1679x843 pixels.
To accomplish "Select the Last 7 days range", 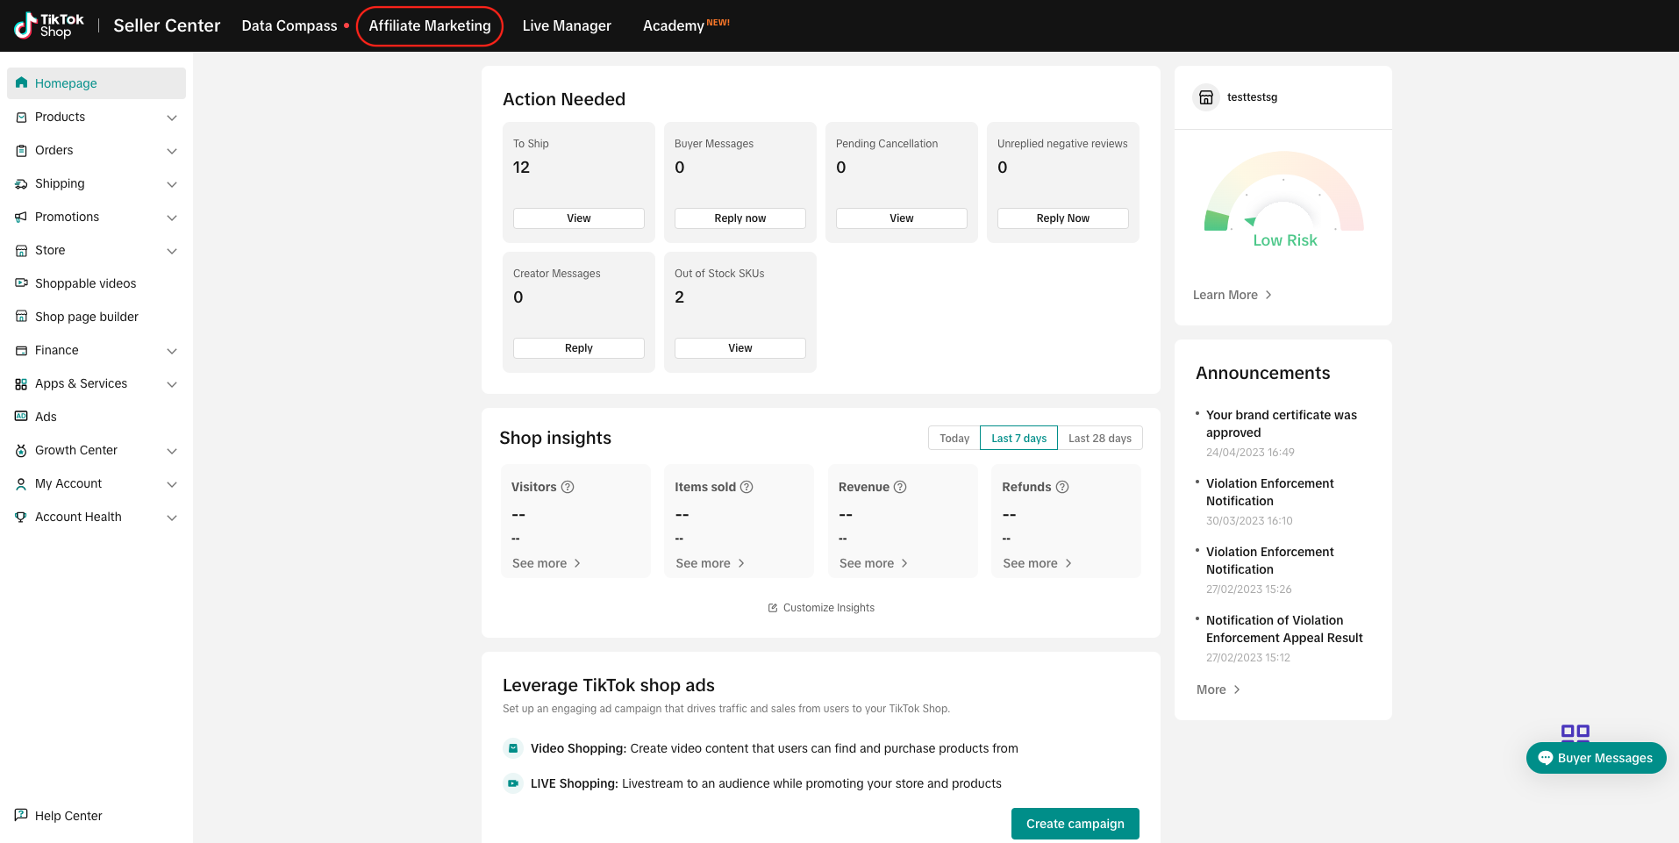I will point(1018,439).
